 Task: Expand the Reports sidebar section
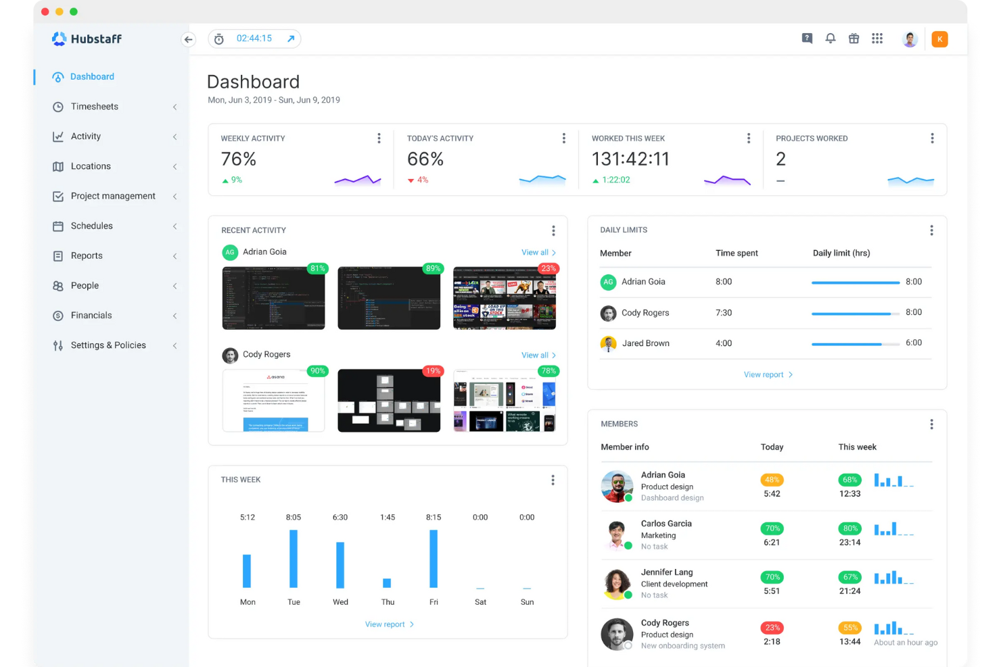[x=174, y=255]
